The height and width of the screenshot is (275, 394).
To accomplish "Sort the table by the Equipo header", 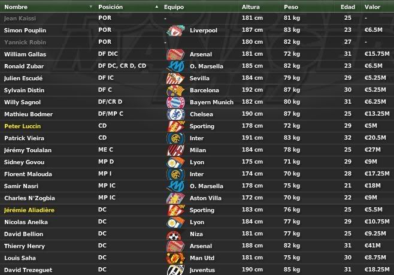I will tap(174, 7).
